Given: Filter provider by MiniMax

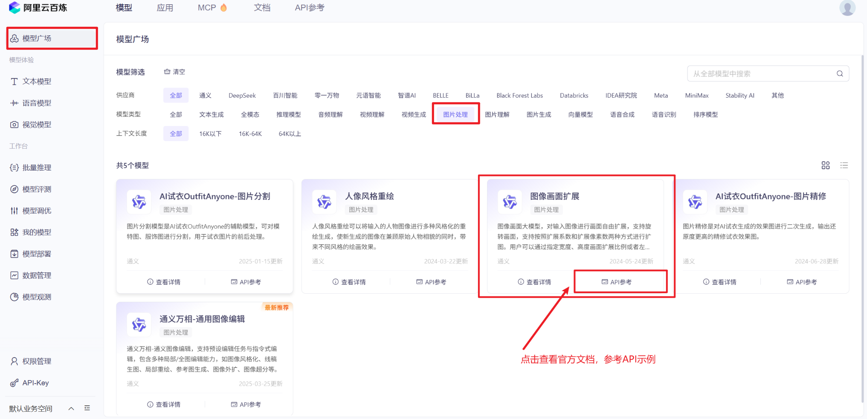Looking at the screenshot, I should pyautogui.click(x=697, y=95).
